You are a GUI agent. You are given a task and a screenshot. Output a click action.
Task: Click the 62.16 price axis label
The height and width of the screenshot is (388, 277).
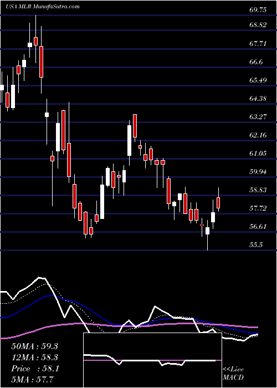click(258, 135)
